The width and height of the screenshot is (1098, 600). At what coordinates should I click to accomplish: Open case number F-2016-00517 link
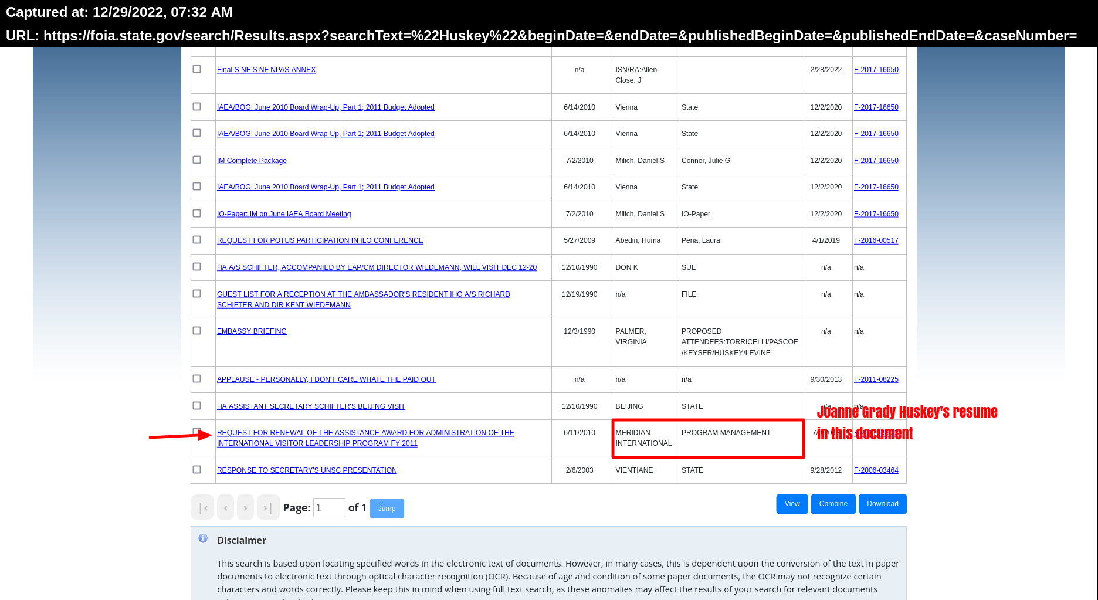click(876, 240)
